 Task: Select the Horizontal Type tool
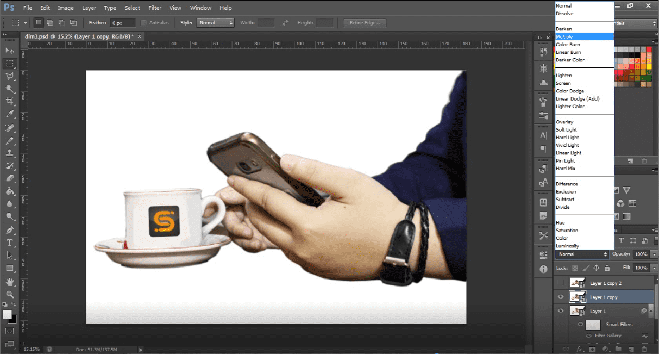coord(10,243)
